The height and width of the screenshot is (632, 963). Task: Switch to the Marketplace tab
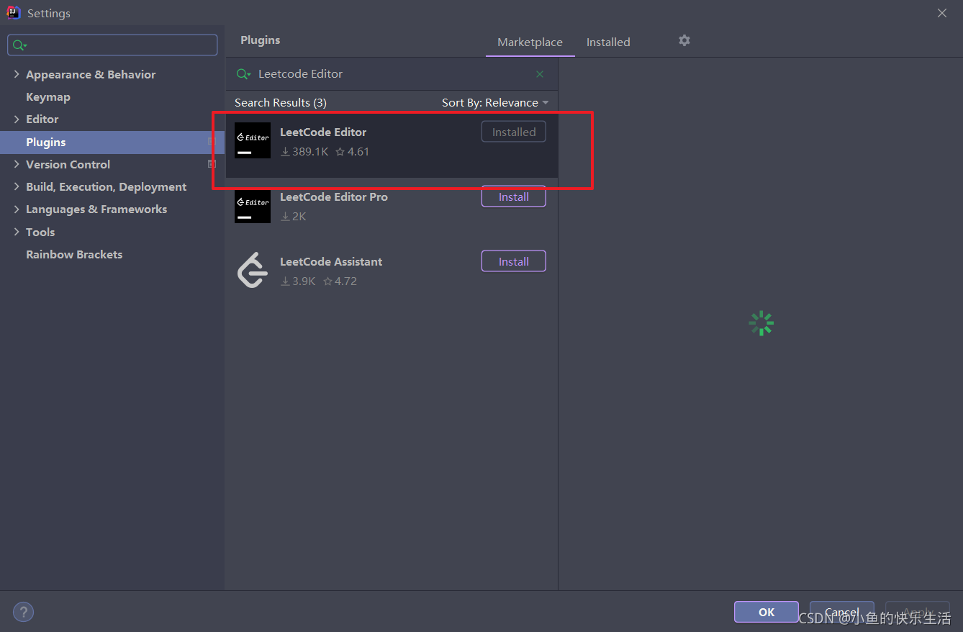pos(530,42)
